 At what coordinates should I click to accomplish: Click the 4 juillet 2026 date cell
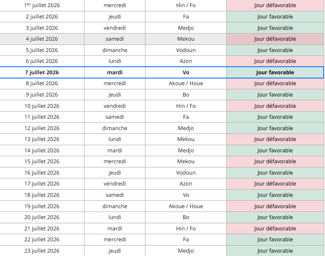click(42, 39)
